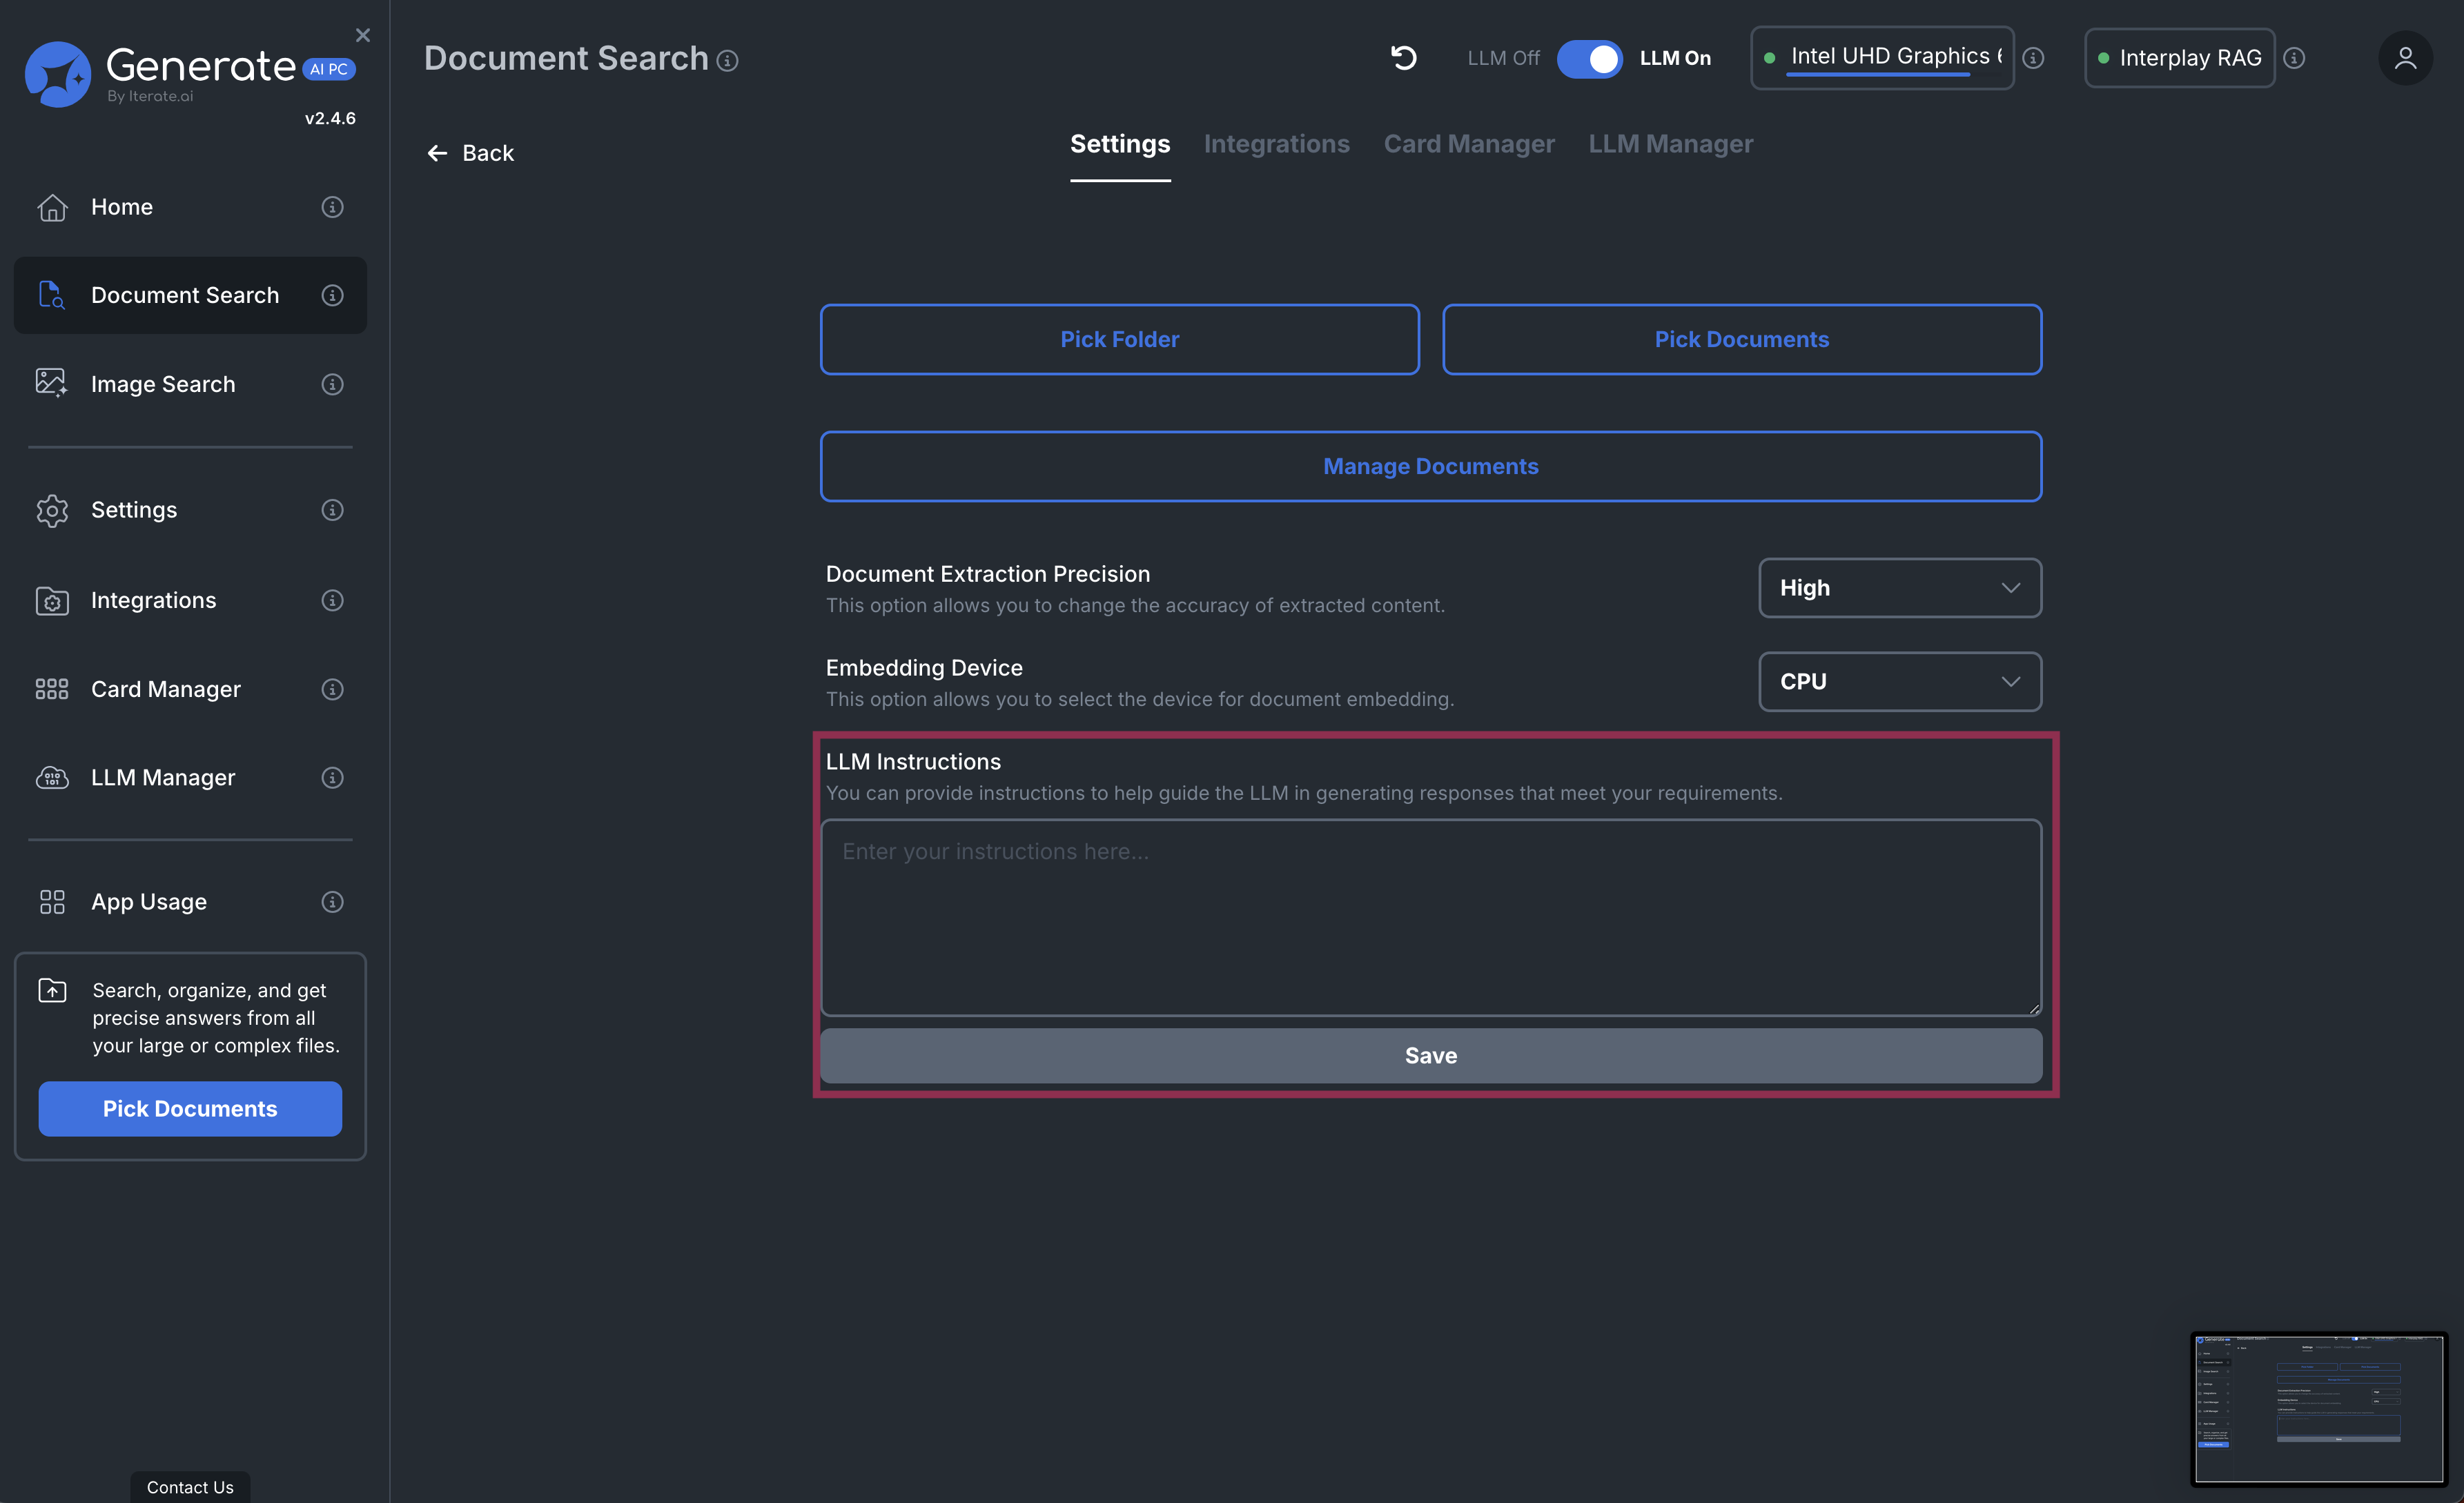The image size is (2464, 1503).
Task: Click the Document Extraction Precision heading
Action: [987, 574]
